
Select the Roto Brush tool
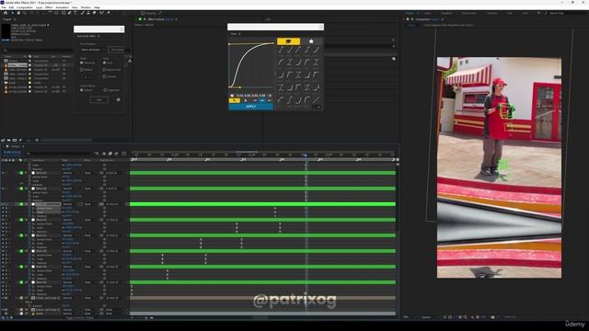pos(101,13)
